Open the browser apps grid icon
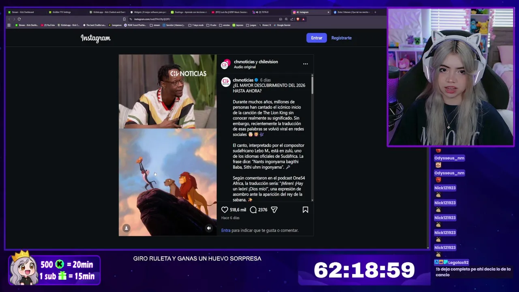The width and height of the screenshot is (519, 292). pos(9,25)
